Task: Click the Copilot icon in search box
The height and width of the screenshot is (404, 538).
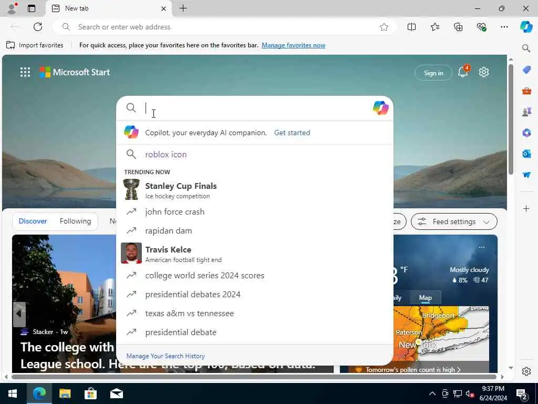Action: click(380, 108)
